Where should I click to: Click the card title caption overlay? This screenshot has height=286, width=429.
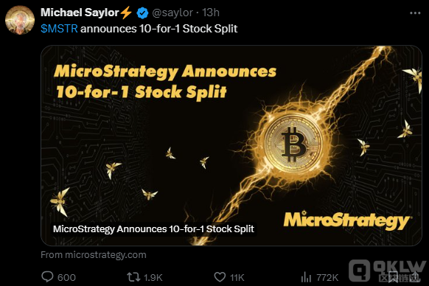point(153,229)
